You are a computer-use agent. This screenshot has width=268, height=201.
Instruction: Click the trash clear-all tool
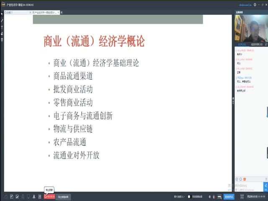pyautogui.click(x=2, y=40)
